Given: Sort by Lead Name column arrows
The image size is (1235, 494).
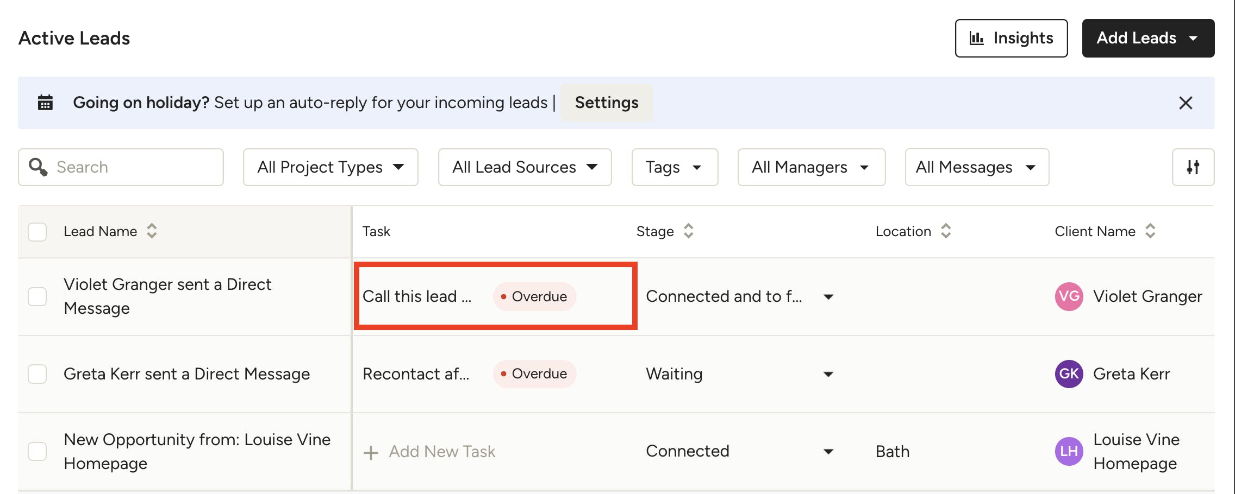Looking at the screenshot, I should click(152, 231).
